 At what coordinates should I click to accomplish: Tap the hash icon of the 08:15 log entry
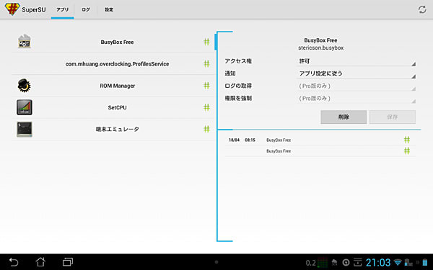pyautogui.click(x=407, y=140)
